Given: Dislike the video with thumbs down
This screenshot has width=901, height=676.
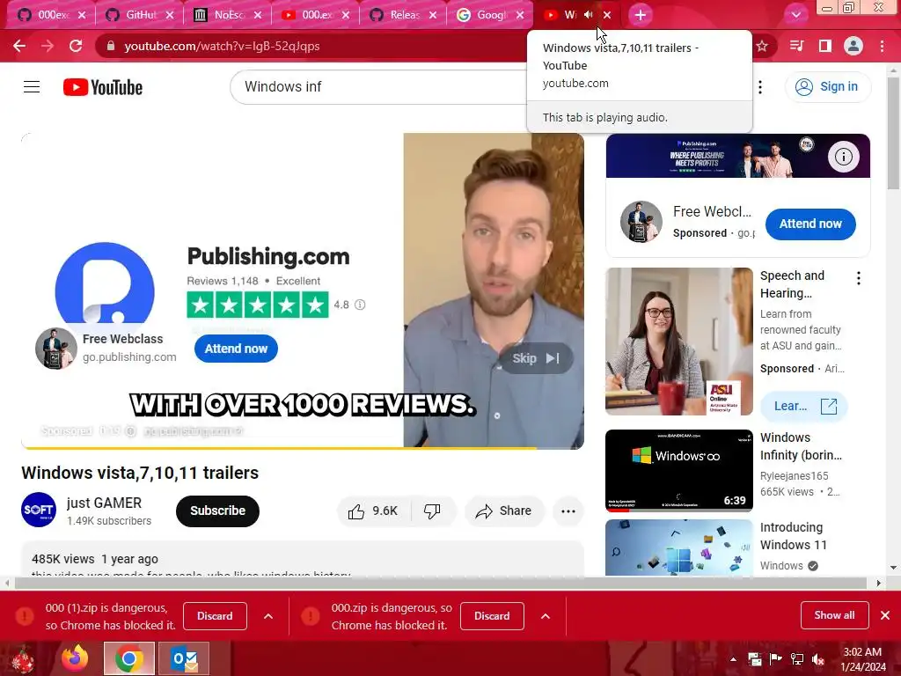Looking at the screenshot, I should click(432, 511).
